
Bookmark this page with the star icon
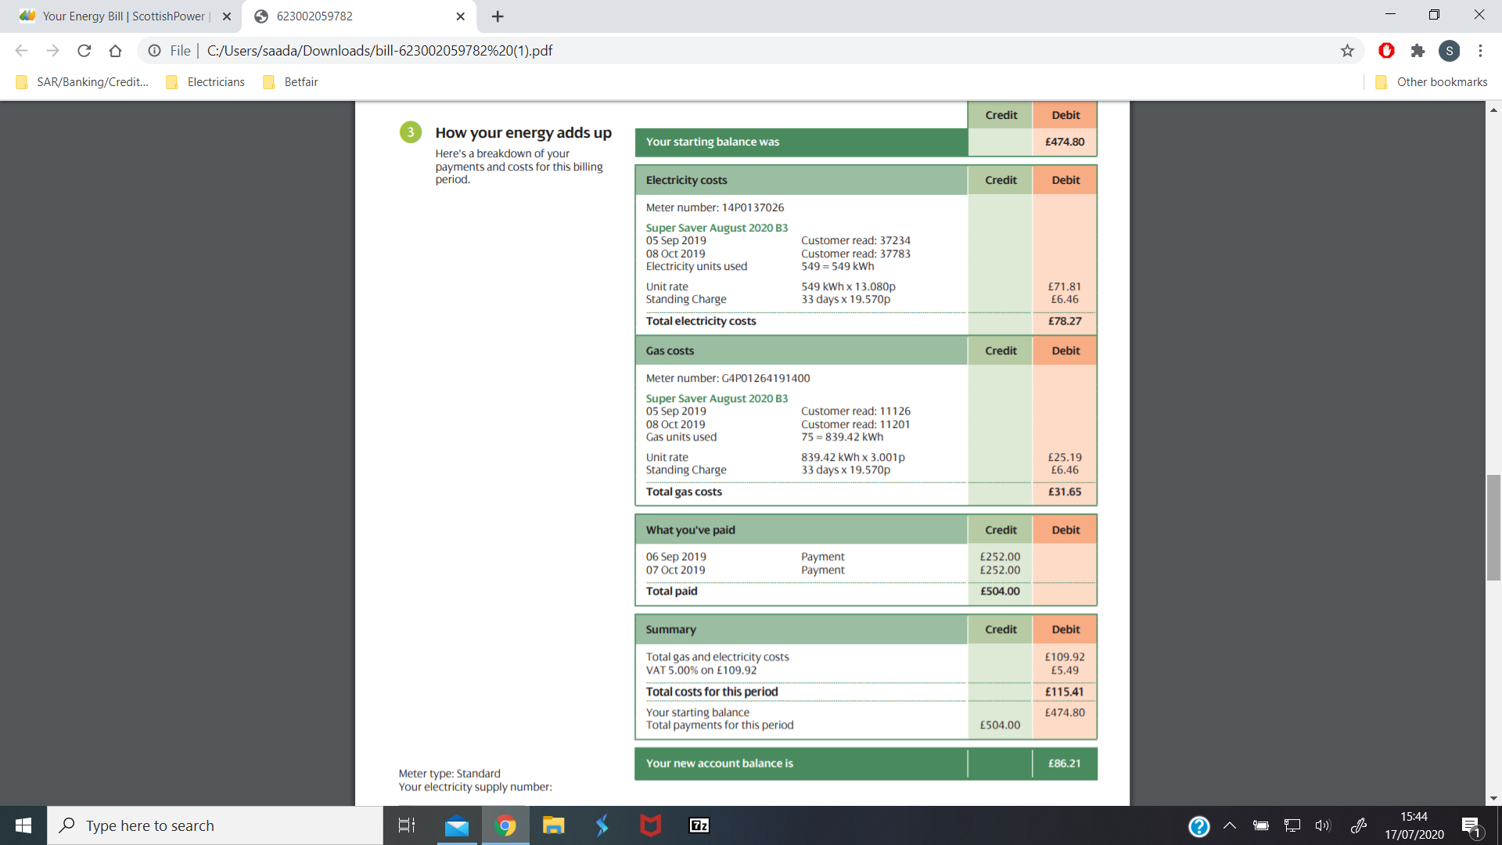tap(1347, 51)
